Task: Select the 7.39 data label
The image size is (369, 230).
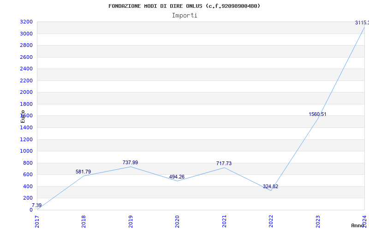Action: coord(37,205)
